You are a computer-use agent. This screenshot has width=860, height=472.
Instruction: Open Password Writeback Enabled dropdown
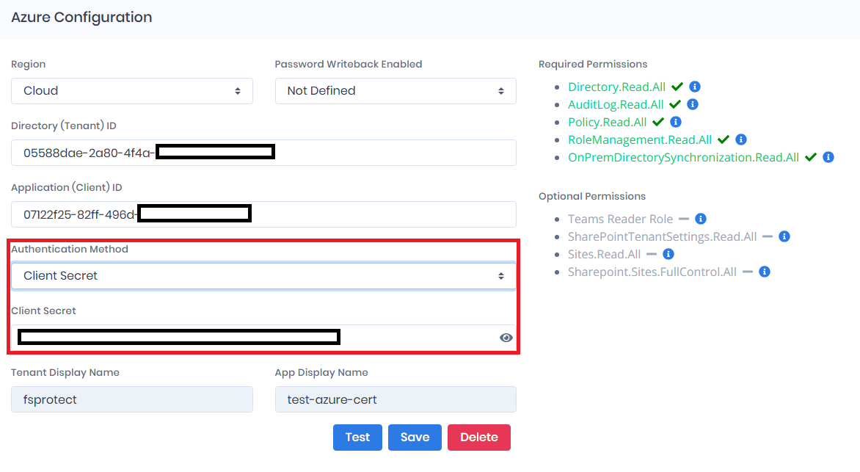click(x=396, y=91)
